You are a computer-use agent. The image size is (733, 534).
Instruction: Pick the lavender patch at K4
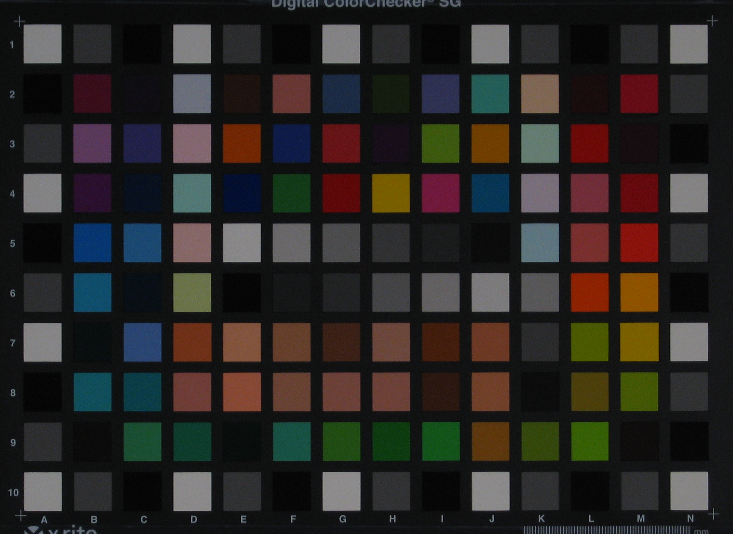[x=540, y=193]
